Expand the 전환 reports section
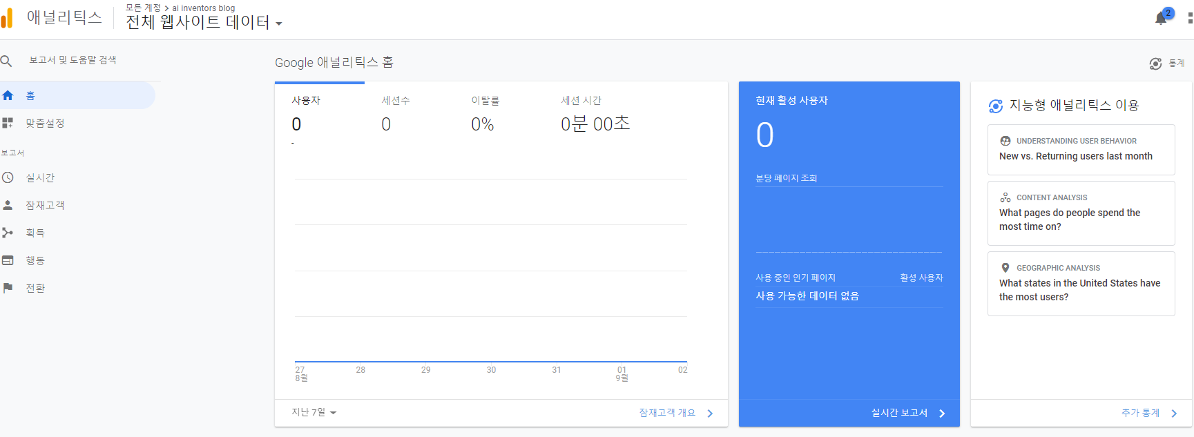 point(77,288)
